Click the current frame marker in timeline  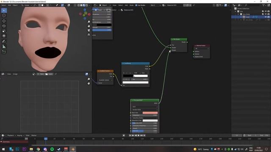pos(46,139)
